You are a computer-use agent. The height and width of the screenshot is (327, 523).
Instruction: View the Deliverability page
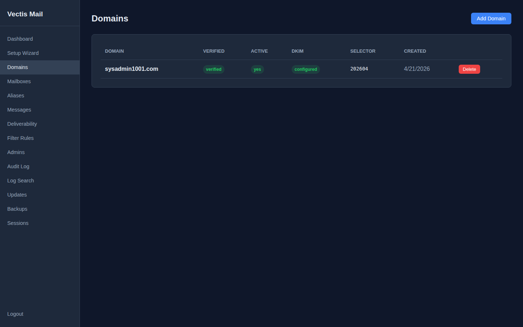point(40,124)
